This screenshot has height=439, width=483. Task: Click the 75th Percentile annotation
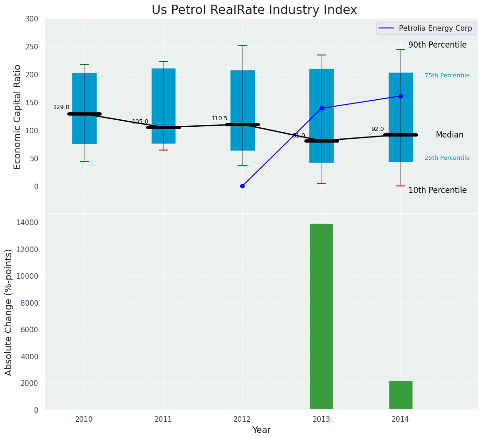(447, 75)
